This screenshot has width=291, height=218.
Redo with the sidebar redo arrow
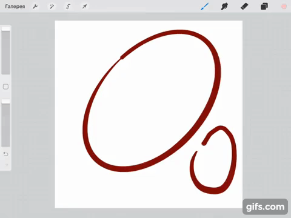[x=6, y=165]
